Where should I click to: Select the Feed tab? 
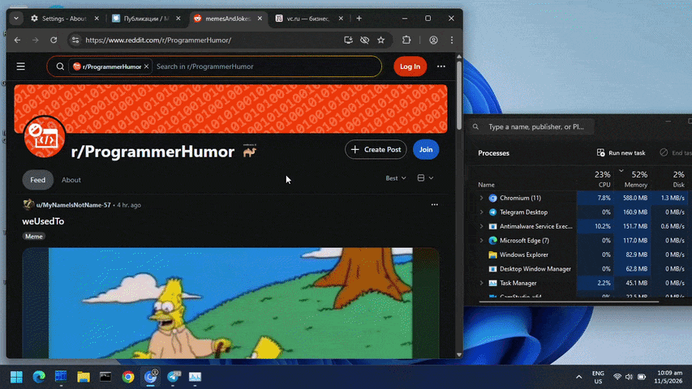[38, 180]
